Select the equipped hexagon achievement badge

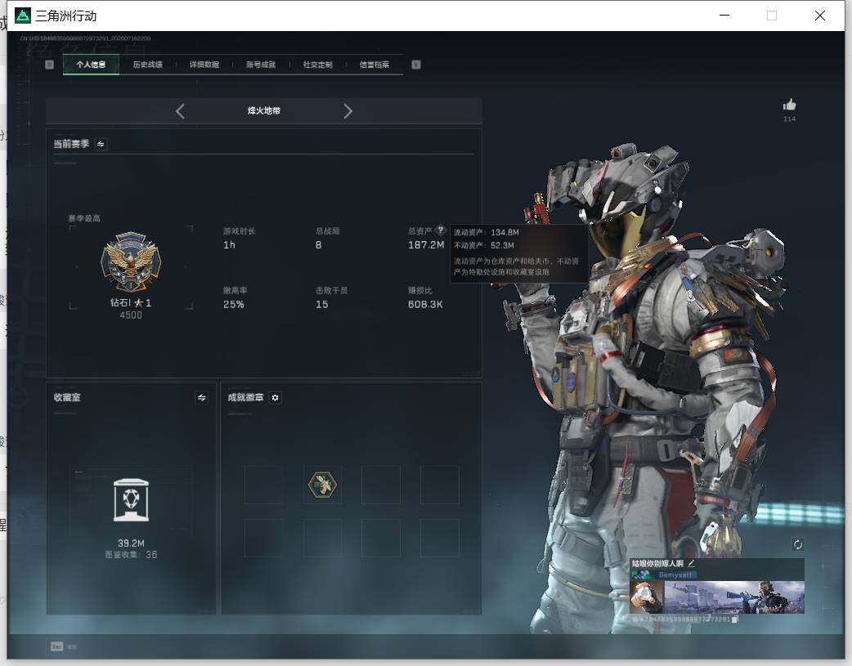pyautogui.click(x=322, y=485)
